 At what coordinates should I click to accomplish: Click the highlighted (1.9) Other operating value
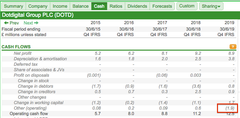click(x=230, y=108)
